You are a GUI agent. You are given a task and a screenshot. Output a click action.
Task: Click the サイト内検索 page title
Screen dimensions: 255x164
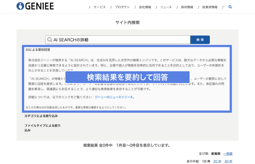coord(127,23)
